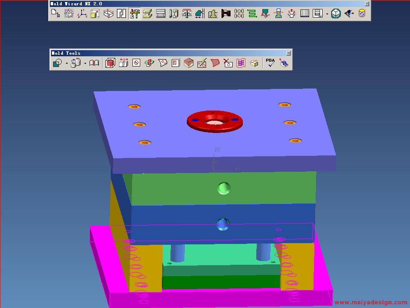Screen dimensions: 410x308
Task: Select the Mold CSYS coordinate axes tool
Action: click(x=82, y=14)
